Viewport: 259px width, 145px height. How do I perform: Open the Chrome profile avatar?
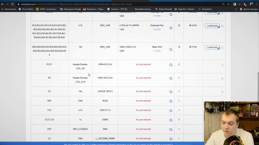click(251, 4)
